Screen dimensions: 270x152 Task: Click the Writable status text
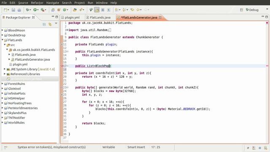(x=108, y=147)
